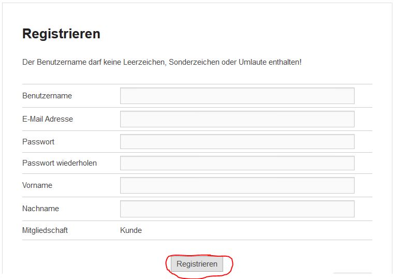Click the E-Mail Adresse label

pyautogui.click(x=48, y=119)
